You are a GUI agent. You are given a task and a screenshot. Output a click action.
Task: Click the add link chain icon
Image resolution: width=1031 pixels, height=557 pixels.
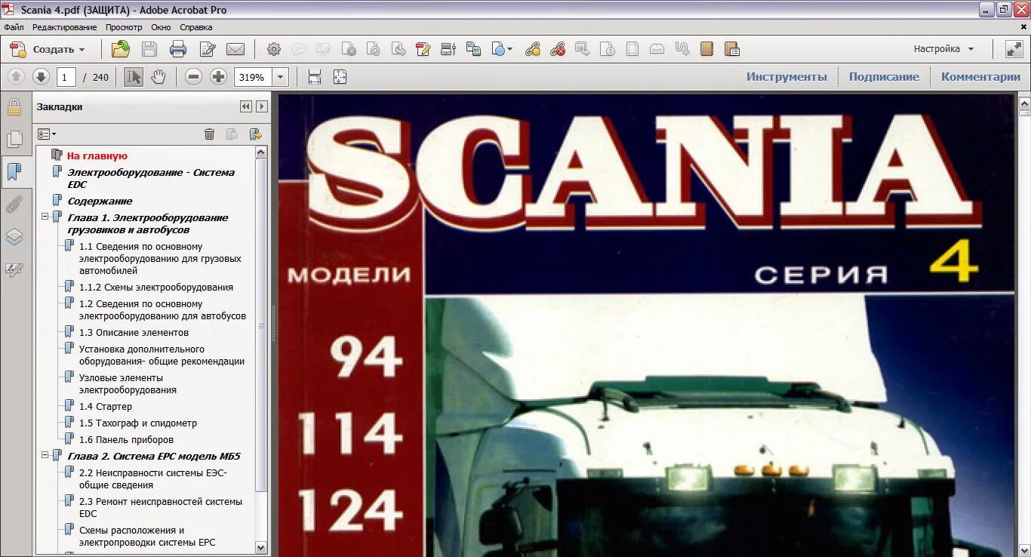pyautogui.click(x=533, y=49)
